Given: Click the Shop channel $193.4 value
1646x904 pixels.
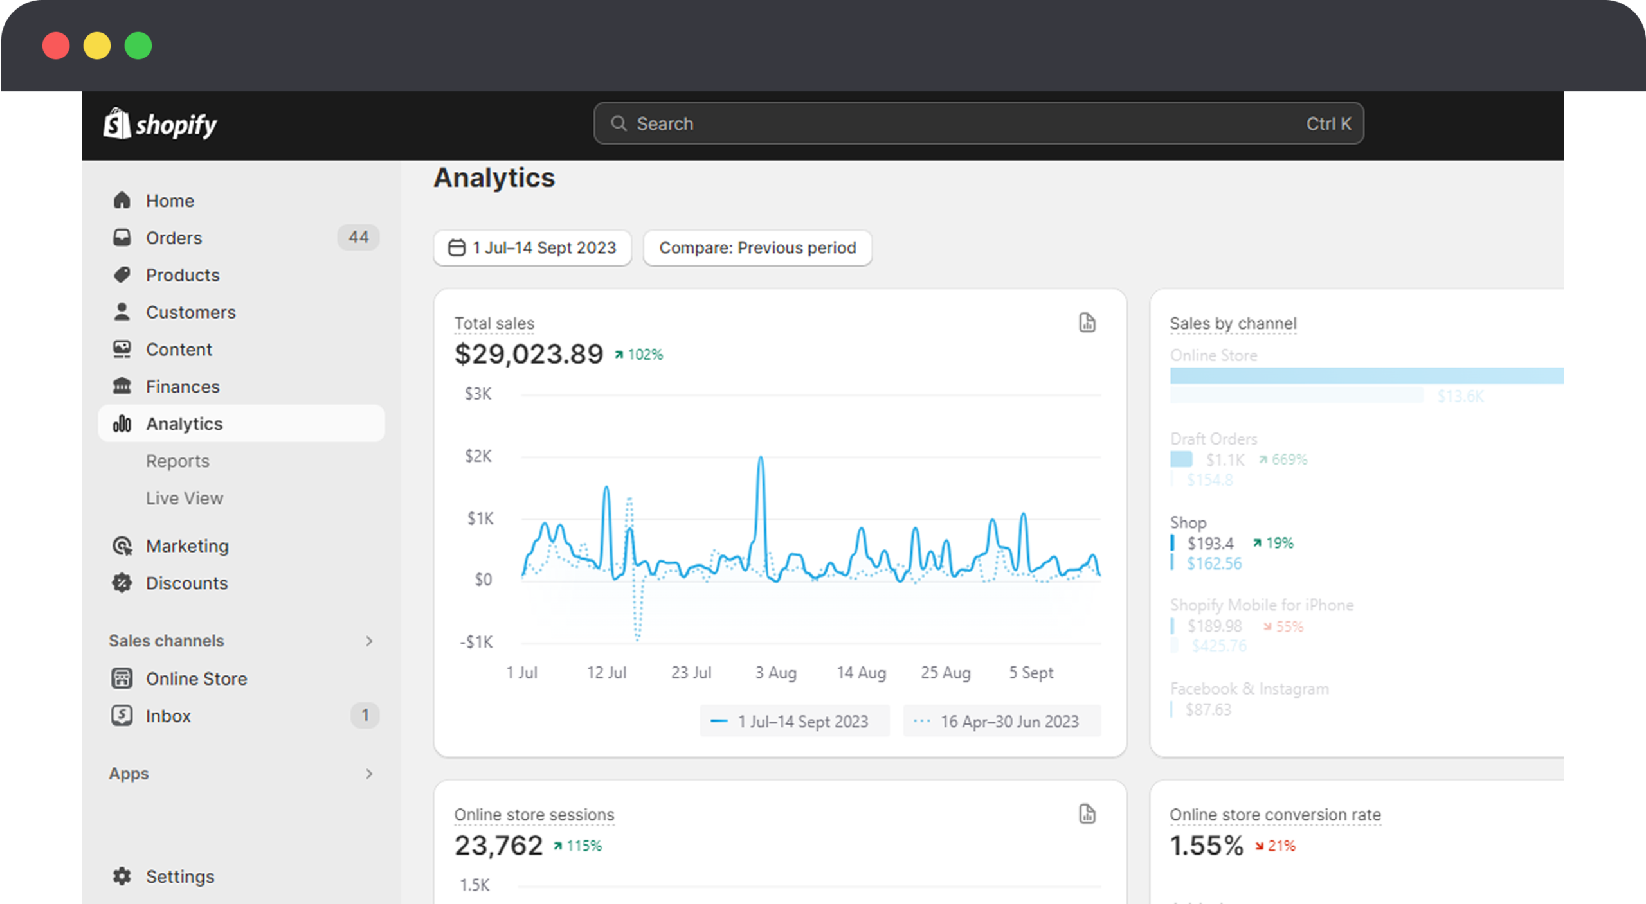Looking at the screenshot, I should [1211, 544].
